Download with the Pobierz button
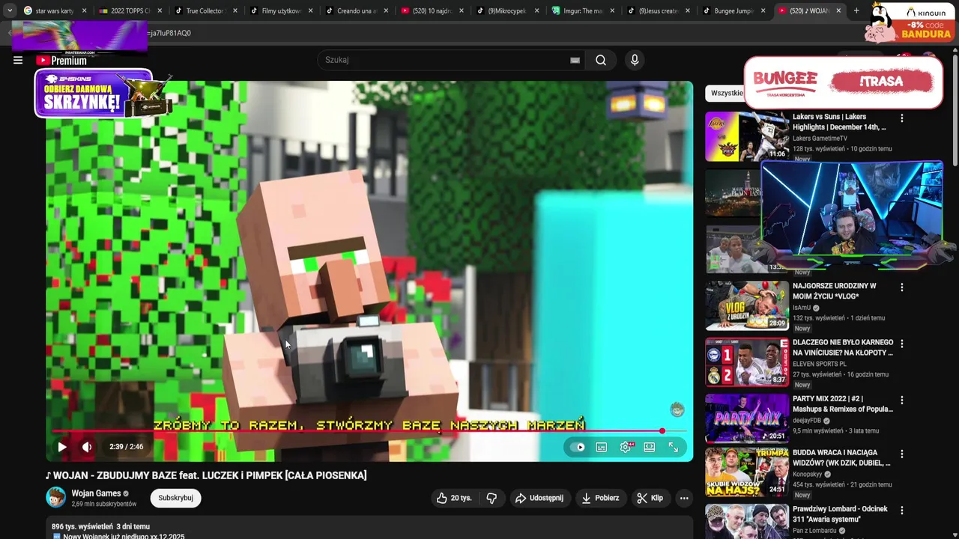 click(x=600, y=498)
